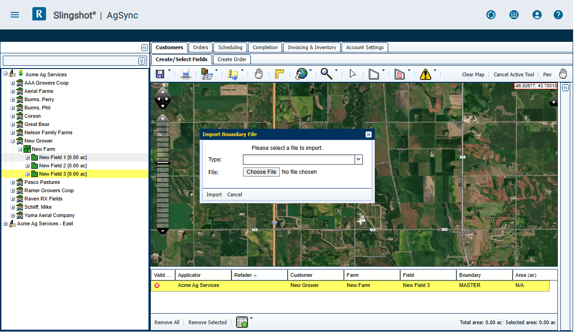574x332 pixels.
Task: Pan the map down with the arrow
Action: point(163,106)
